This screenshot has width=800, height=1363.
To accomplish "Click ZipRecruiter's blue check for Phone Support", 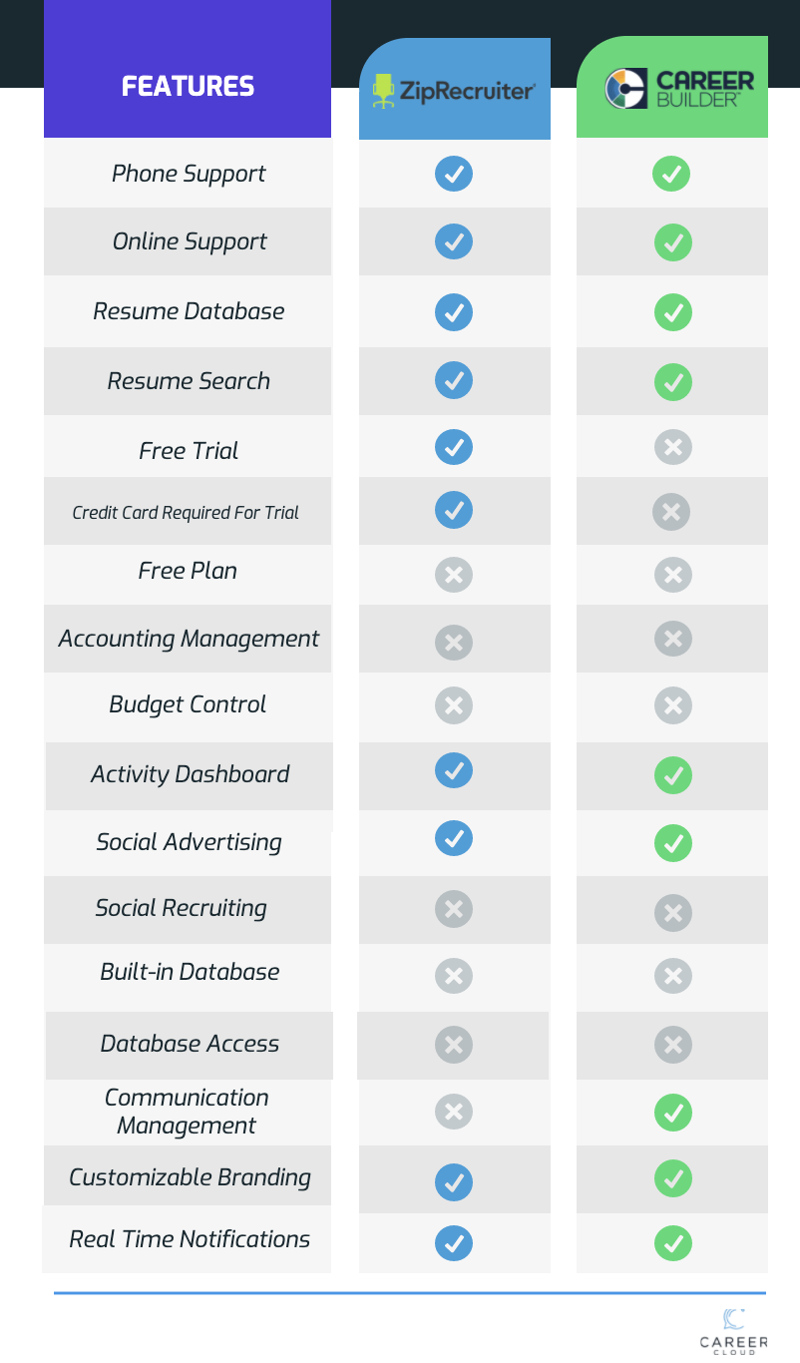I will click(x=454, y=174).
